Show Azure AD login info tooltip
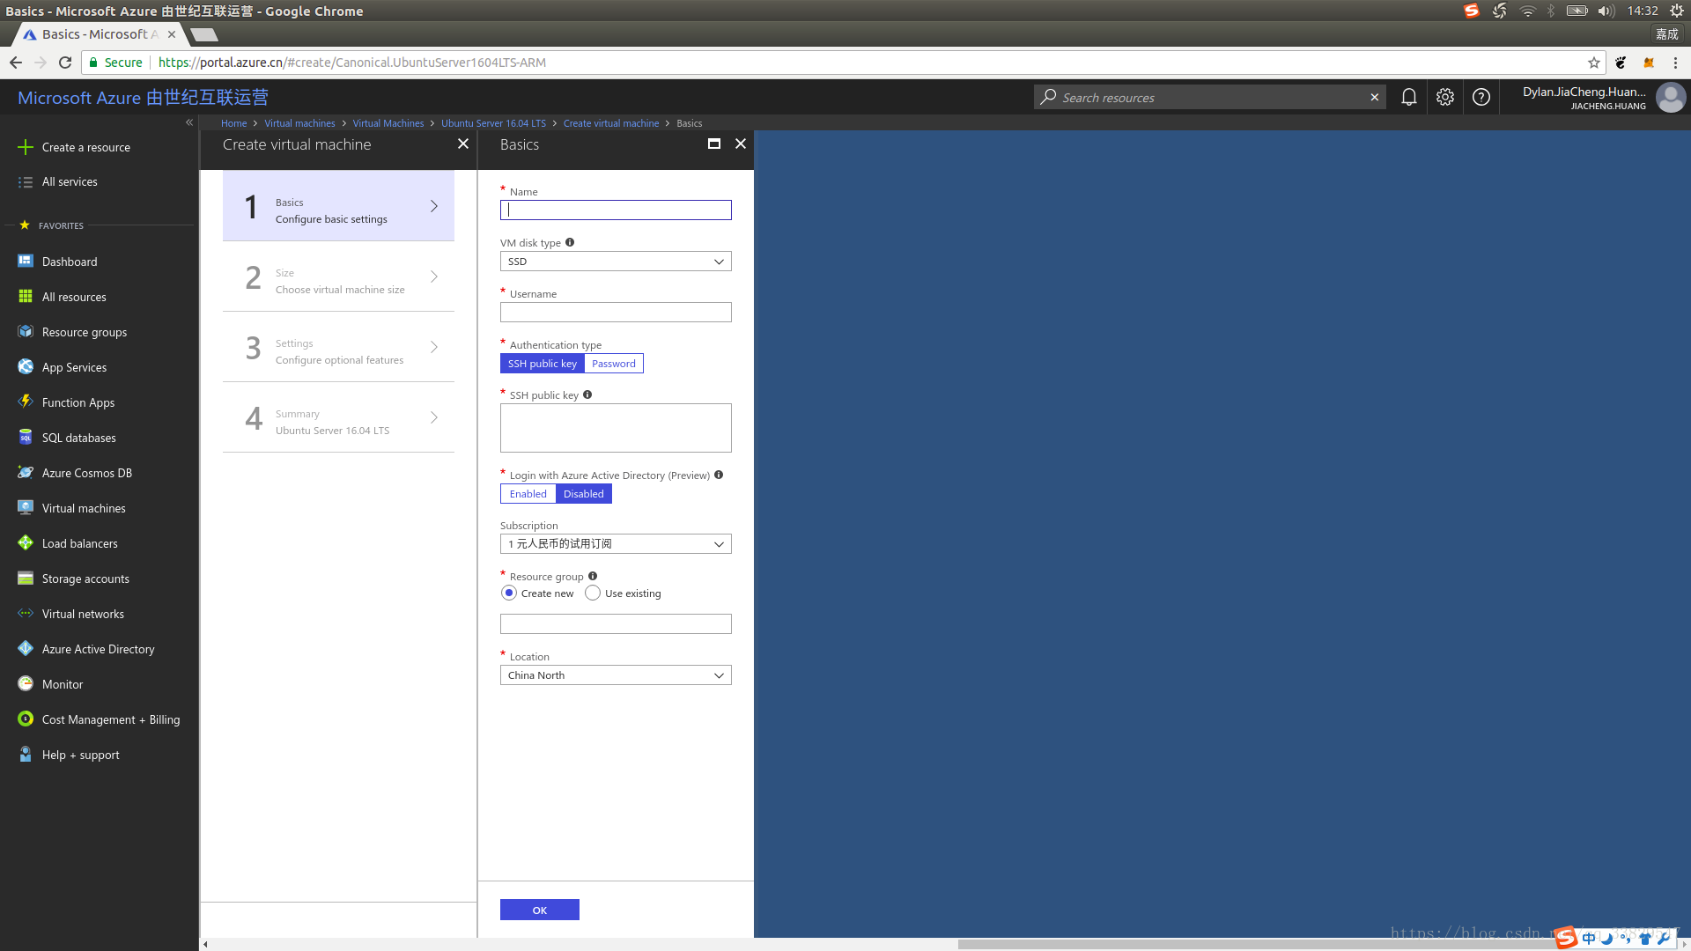This screenshot has width=1691, height=951. (719, 475)
